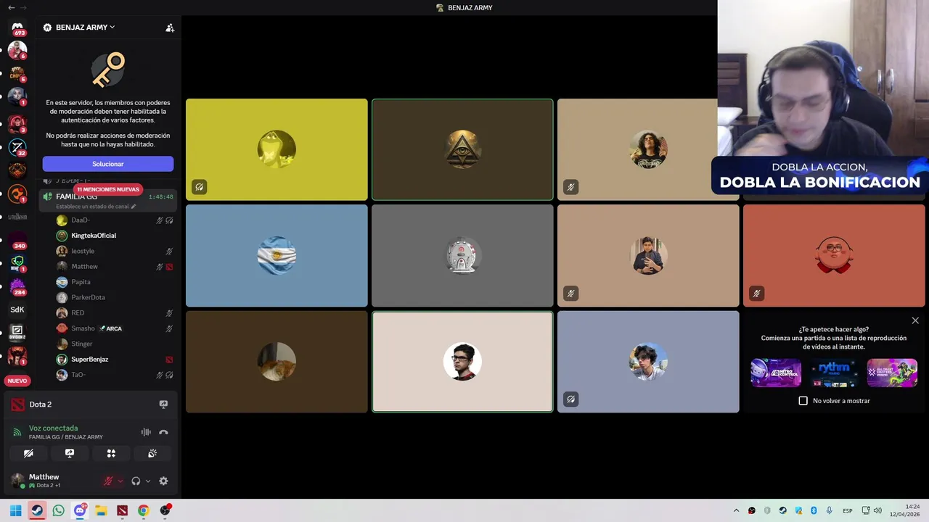Launch the Nitro Control activity thumbnail
The image size is (929, 522).
[x=776, y=373]
